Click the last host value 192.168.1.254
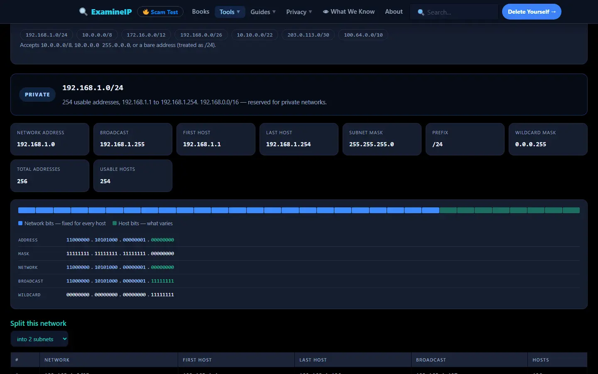 click(288, 144)
